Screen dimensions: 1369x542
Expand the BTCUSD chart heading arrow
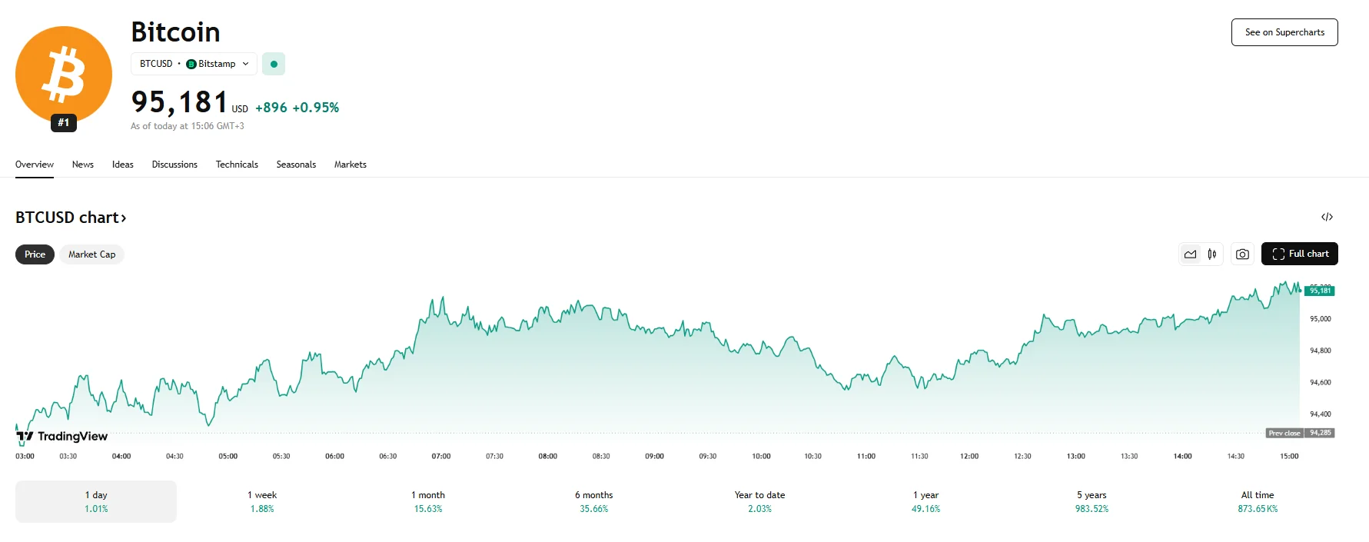123,218
